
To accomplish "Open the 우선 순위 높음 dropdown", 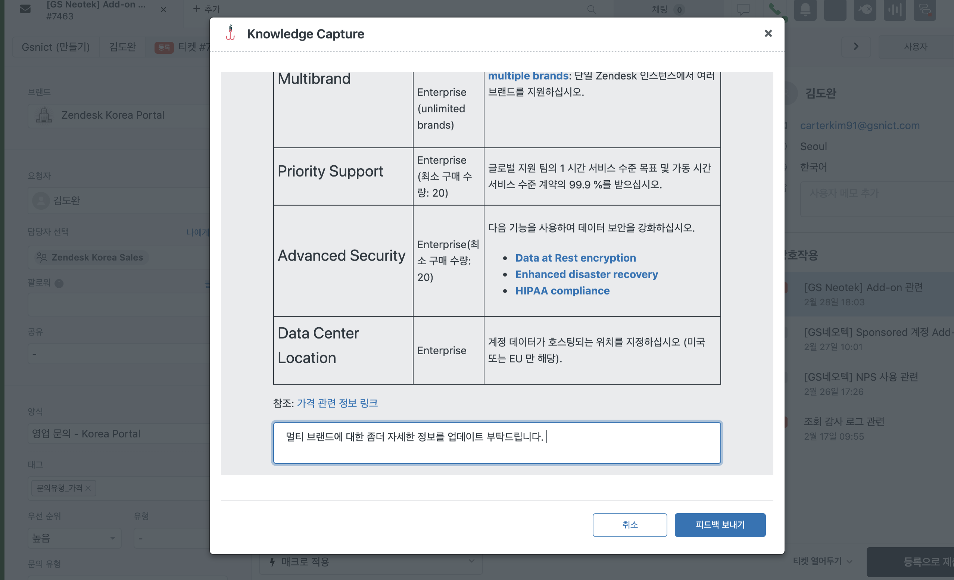I will [74, 538].
